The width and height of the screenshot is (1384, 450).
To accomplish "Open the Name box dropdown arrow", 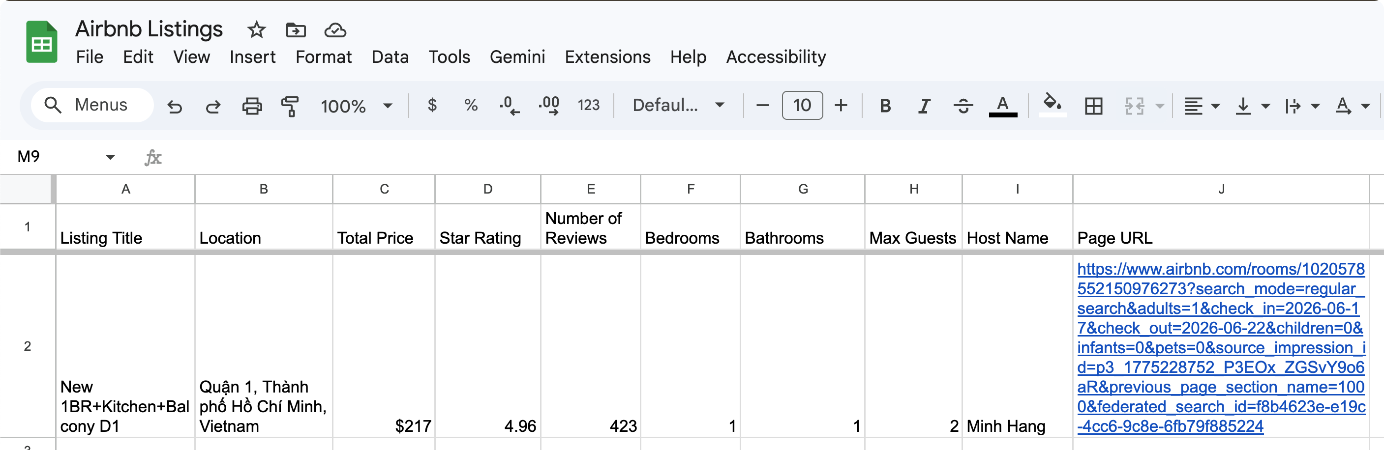I will click(110, 157).
